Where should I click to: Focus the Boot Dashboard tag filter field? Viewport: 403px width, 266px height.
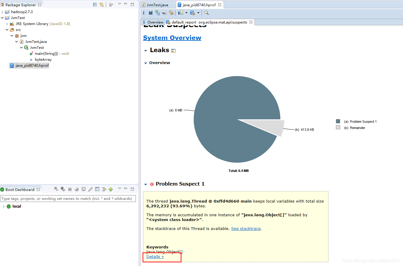[68, 198]
